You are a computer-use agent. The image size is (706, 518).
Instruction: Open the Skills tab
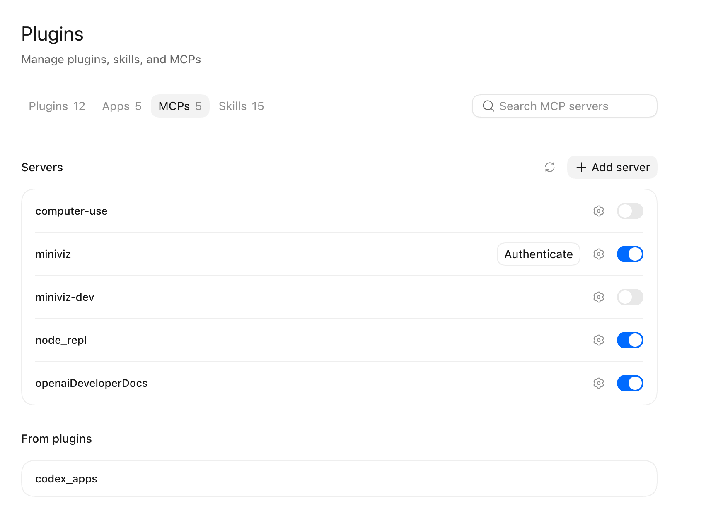(241, 106)
